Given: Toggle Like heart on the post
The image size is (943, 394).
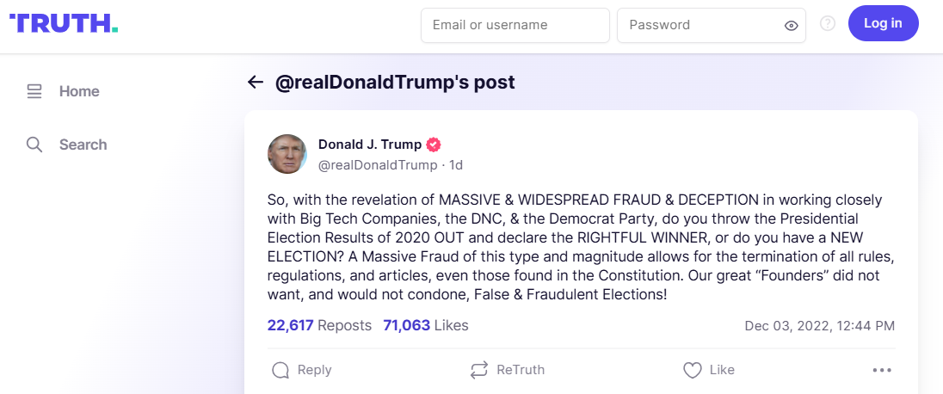Looking at the screenshot, I should click(x=692, y=370).
